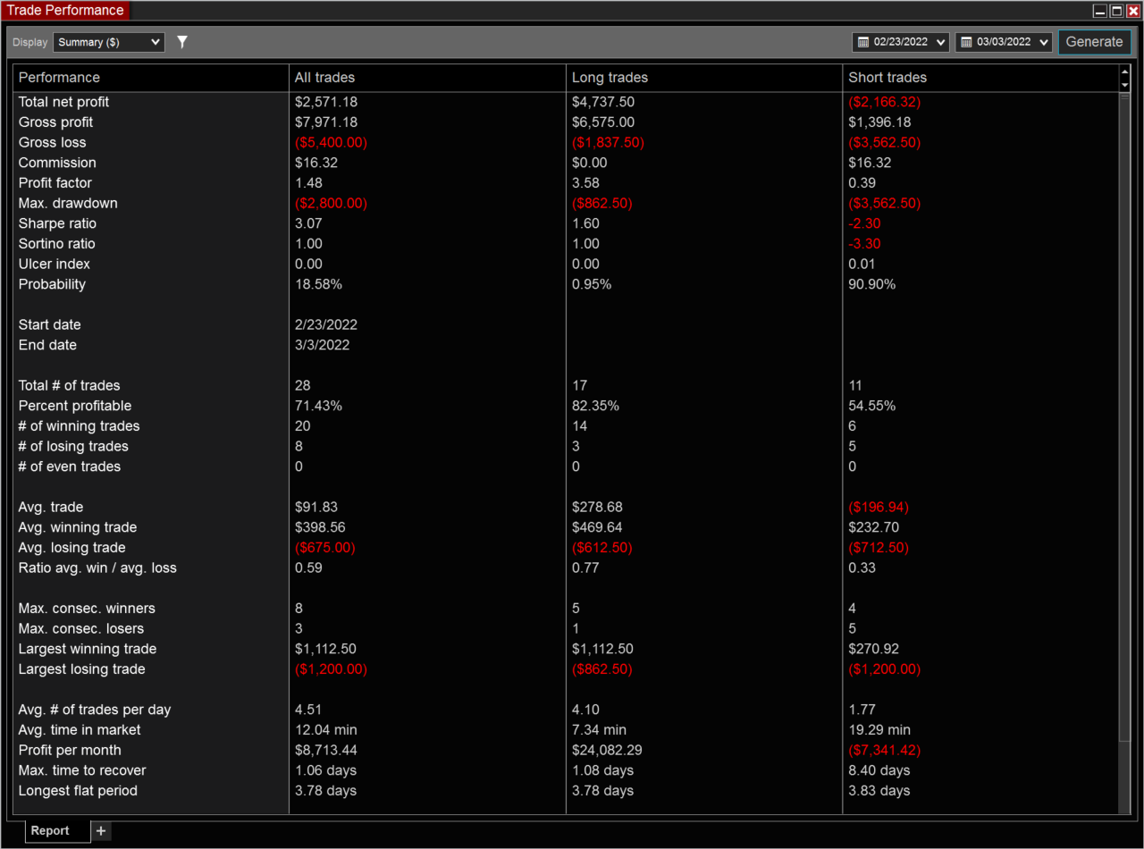Click the Max. drawdown row label
The width and height of the screenshot is (1144, 849).
68,204
